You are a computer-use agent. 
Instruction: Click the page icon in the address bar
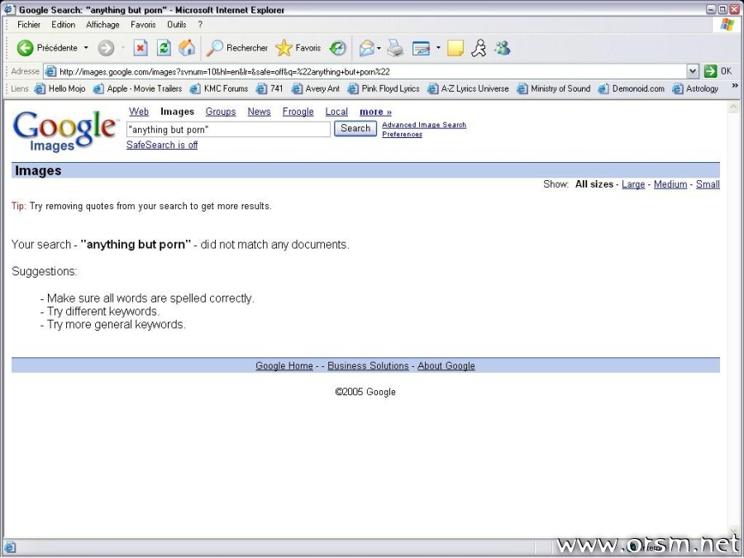50,72
